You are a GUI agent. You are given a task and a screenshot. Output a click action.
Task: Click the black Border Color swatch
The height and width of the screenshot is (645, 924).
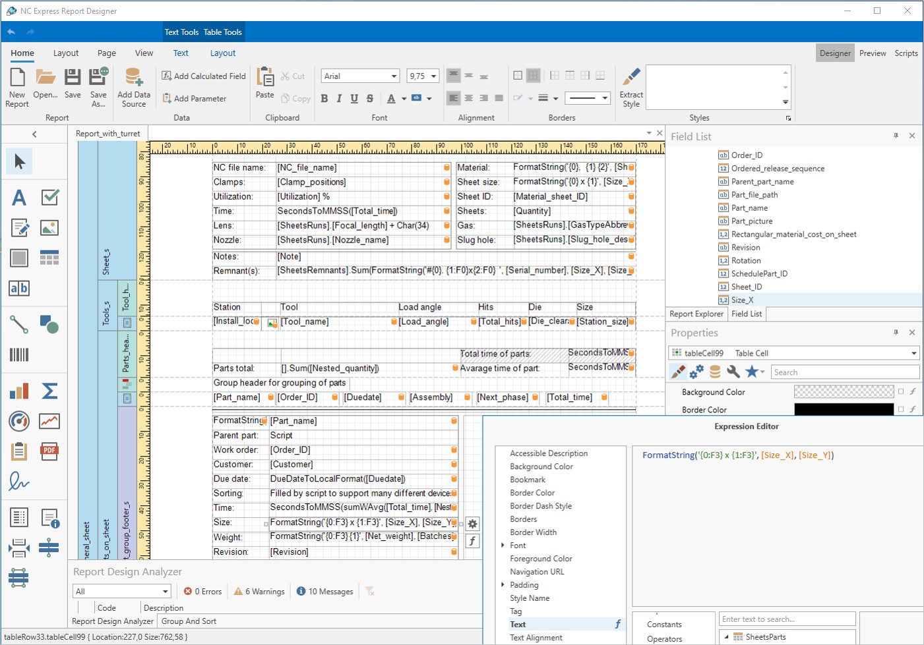[843, 410]
